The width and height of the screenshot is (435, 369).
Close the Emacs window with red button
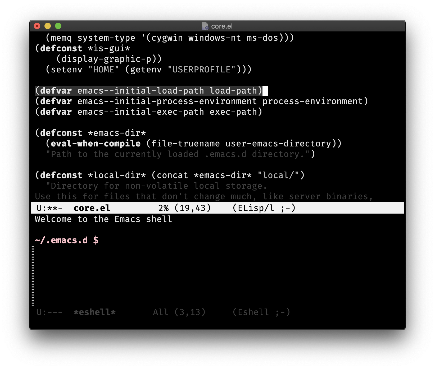(37, 26)
